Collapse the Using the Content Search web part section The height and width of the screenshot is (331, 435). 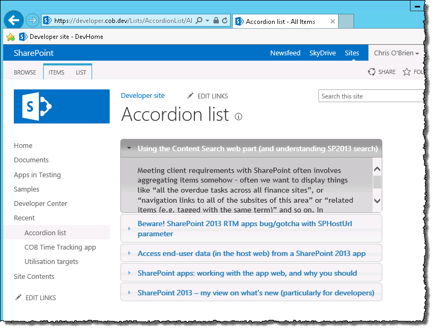point(129,148)
